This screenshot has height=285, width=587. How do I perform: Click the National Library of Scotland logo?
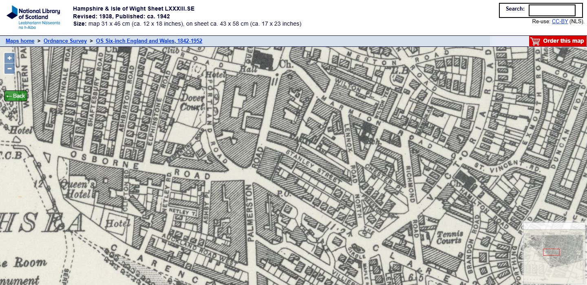(33, 18)
